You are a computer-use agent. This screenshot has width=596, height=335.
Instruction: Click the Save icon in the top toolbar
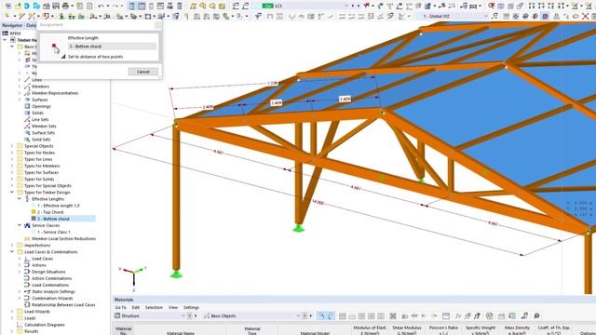56,7
